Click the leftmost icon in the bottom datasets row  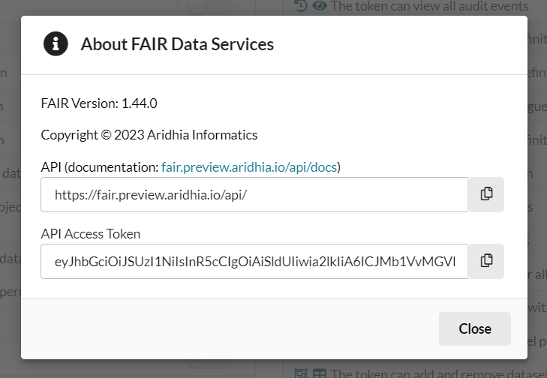[x=301, y=373]
